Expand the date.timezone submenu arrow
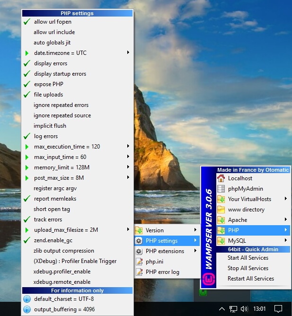292x316 pixels. coord(128,53)
